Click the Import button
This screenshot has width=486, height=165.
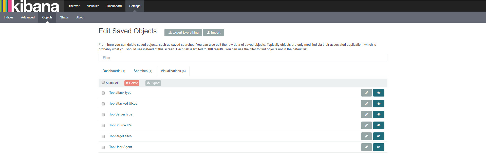213,33
